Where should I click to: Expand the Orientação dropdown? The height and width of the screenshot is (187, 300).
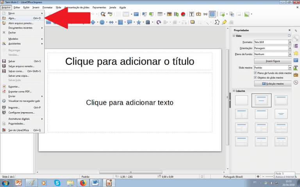click(x=290, y=48)
